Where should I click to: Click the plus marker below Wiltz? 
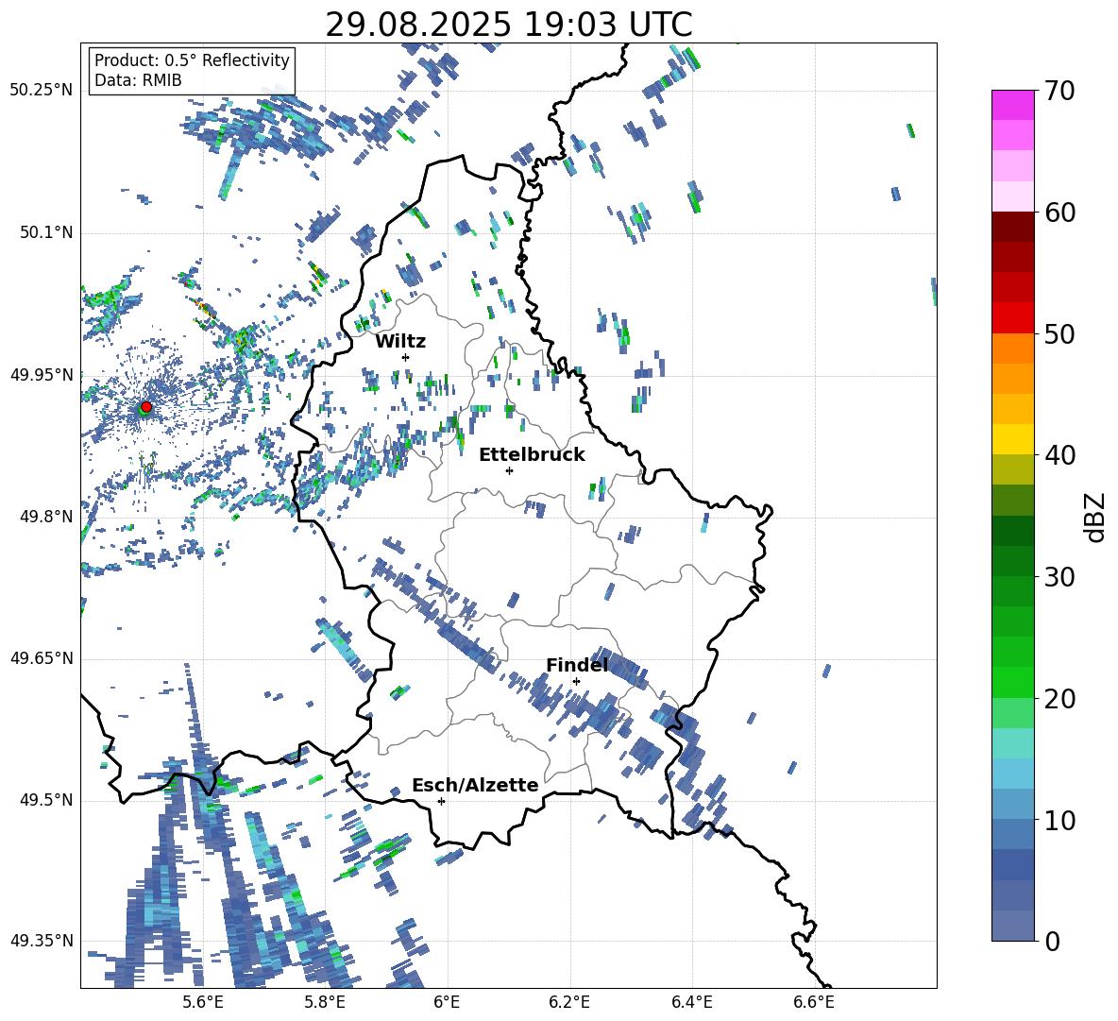pyautogui.click(x=406, y=357)
